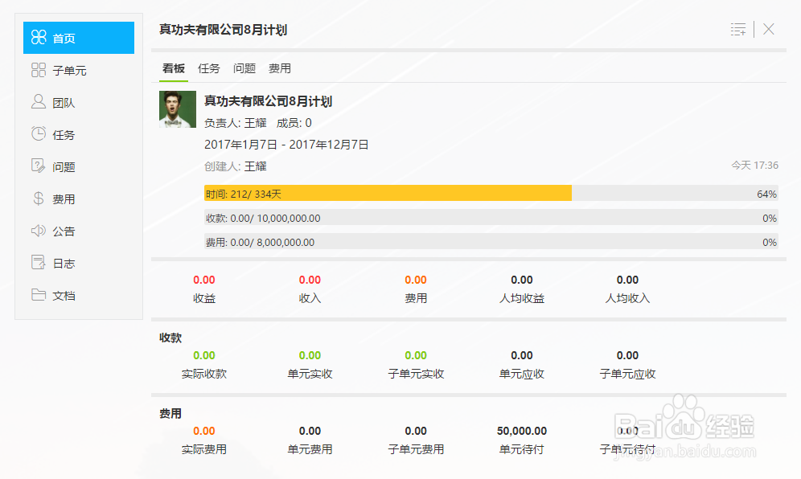Click the 子单元 grid icon

pos(39,70)
